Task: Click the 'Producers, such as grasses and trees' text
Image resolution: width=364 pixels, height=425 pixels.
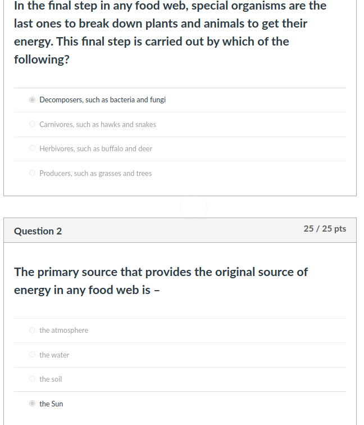Action: [95, 174]
